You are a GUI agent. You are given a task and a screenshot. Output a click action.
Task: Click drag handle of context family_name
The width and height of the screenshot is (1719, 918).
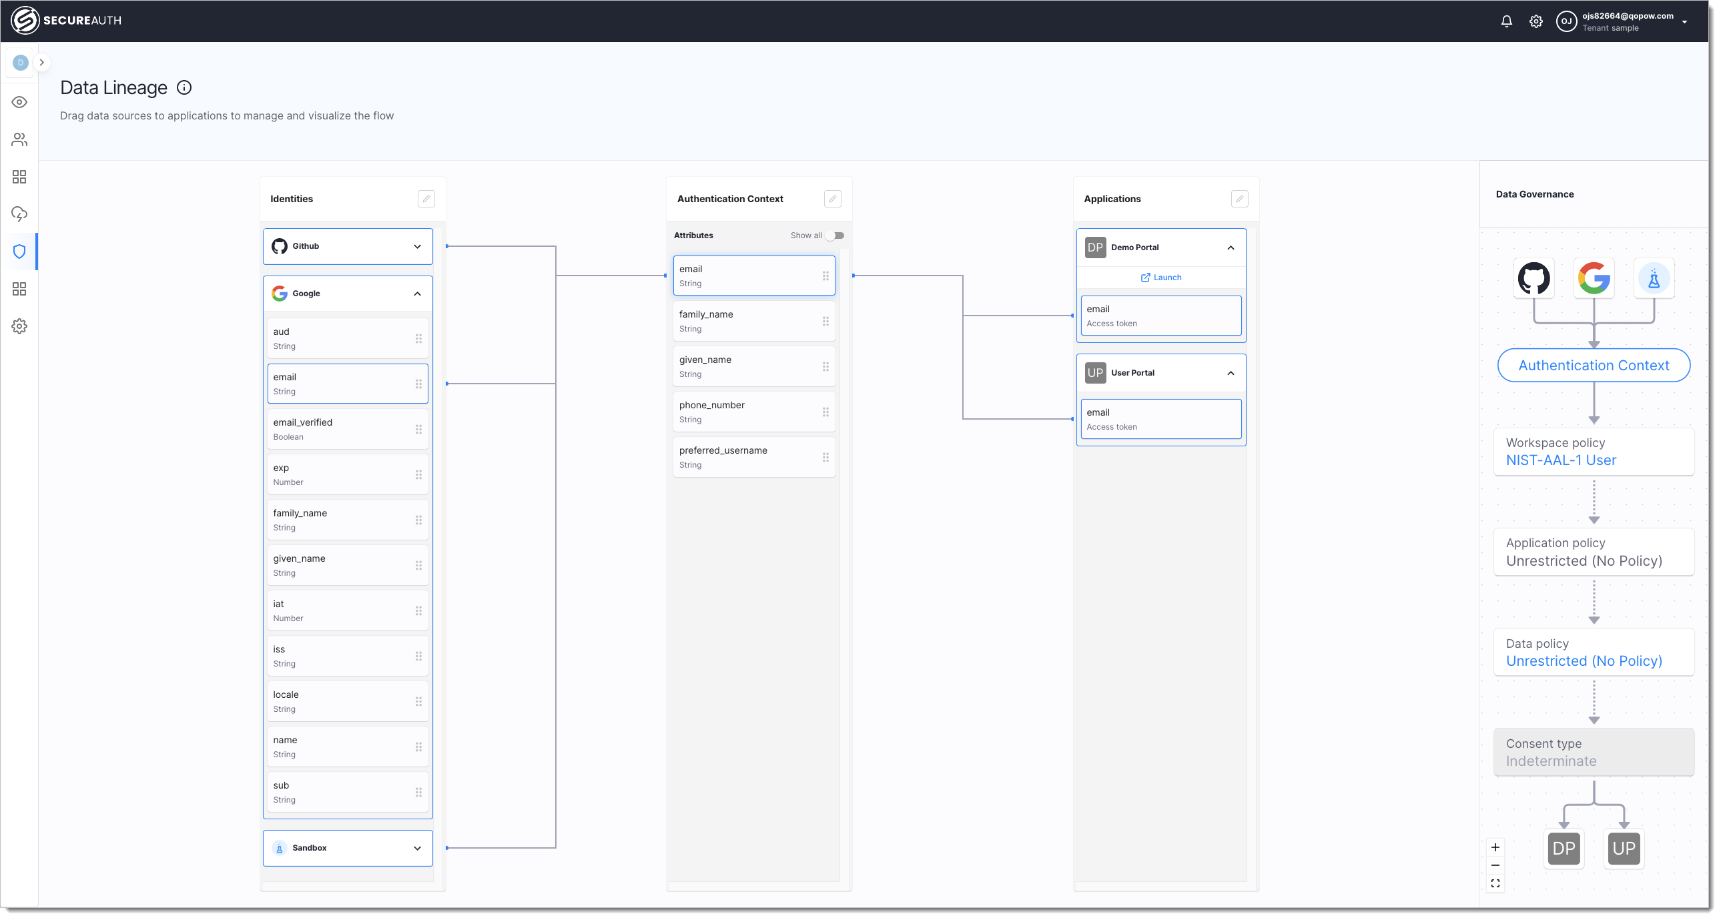825,322
